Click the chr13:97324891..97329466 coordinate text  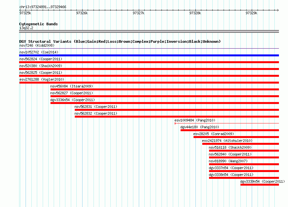(x=43, y=7)
